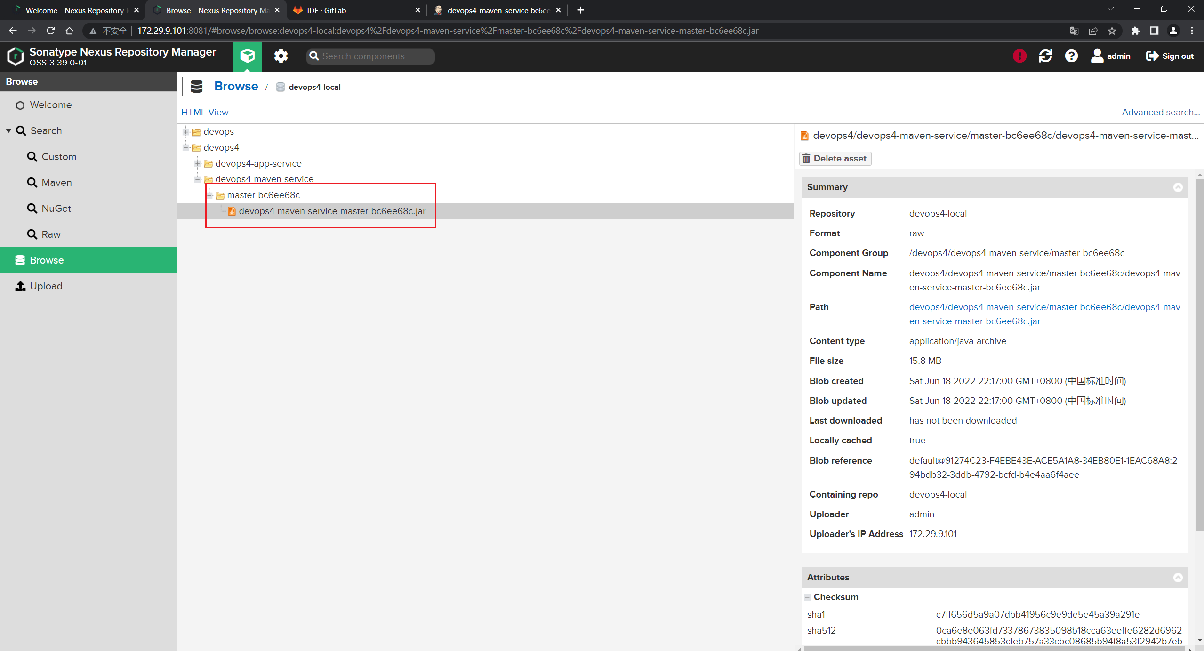Viewport: 1204px width, 651px height.
Task: Collapse the Checksum group
Action: click(x=807, y=597)
